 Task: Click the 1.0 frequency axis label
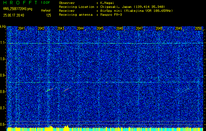click(3, 59)
